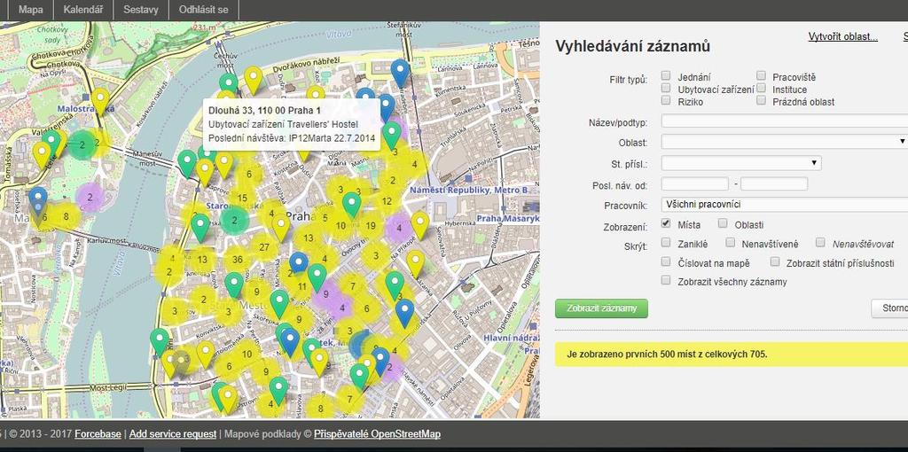Open the yellow cluster marked 19
Viewport: 908px width, 452px height.
tap(371, 226)
